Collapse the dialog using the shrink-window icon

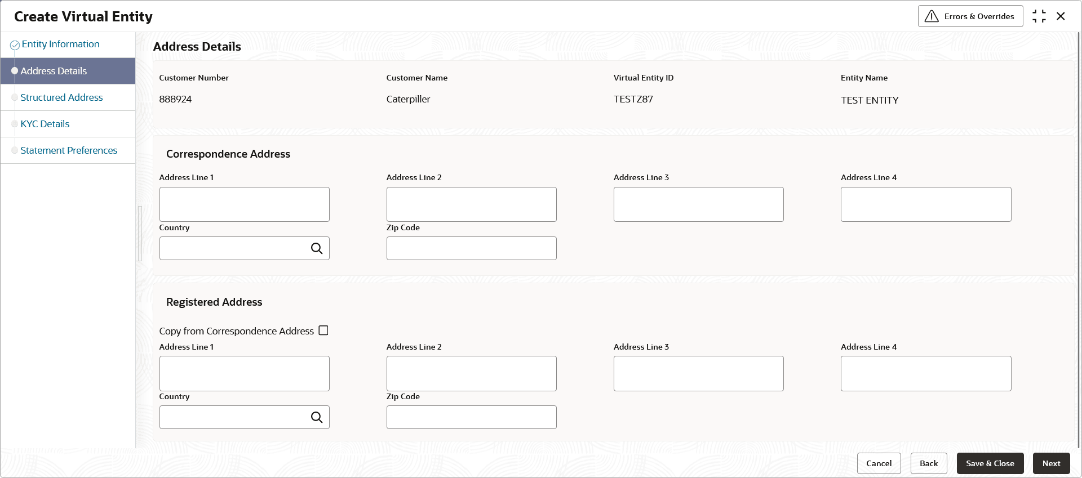[1039, 16]
